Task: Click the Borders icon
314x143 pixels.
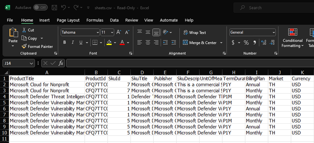Action: point(95,43)
